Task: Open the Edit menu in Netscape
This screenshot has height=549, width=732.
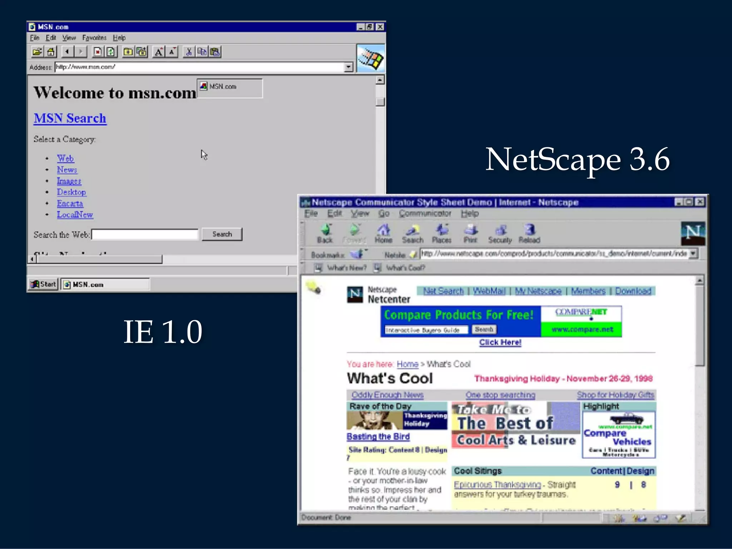Action: pyautogui.click(x=335, y=213)
